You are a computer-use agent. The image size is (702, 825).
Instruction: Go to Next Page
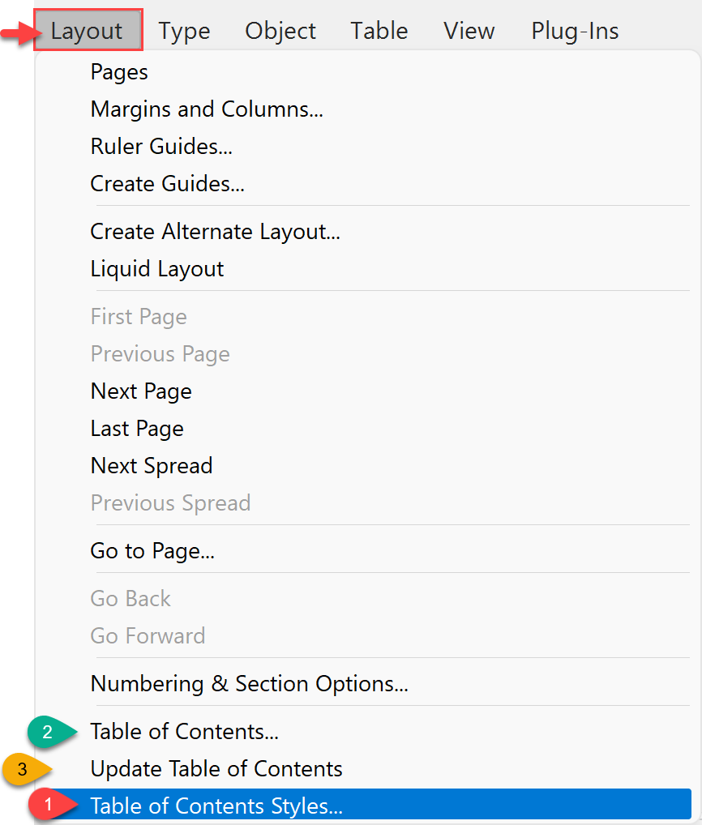point(141,391)
